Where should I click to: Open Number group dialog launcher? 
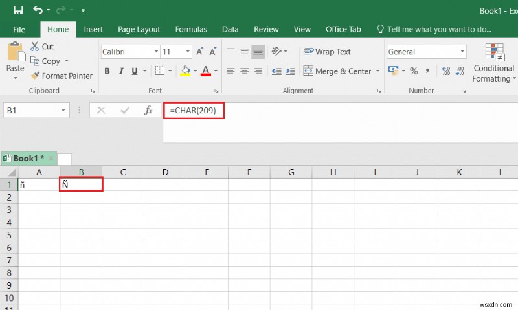click(x=464, y=91)
